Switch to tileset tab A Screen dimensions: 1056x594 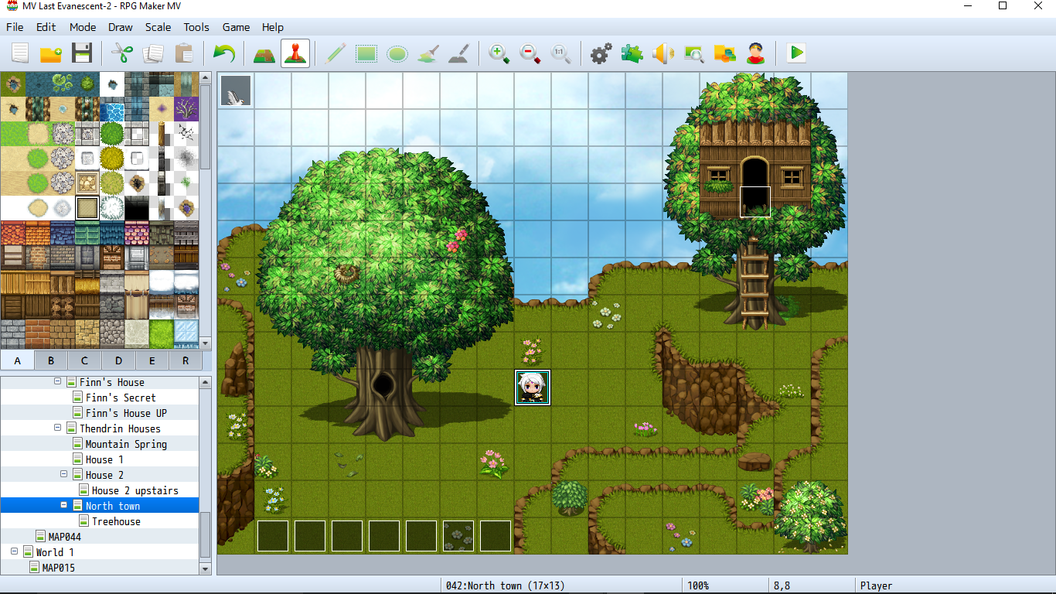click(x=17, y=360)
